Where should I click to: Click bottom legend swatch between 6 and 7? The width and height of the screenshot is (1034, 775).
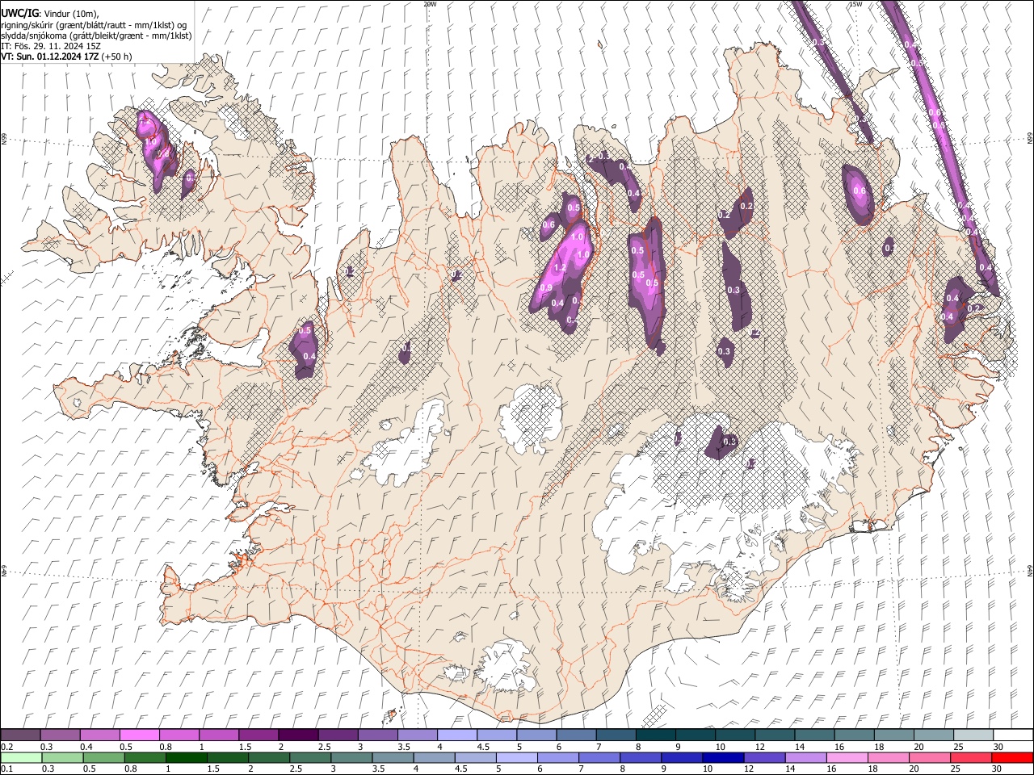[x=557, y=757]
